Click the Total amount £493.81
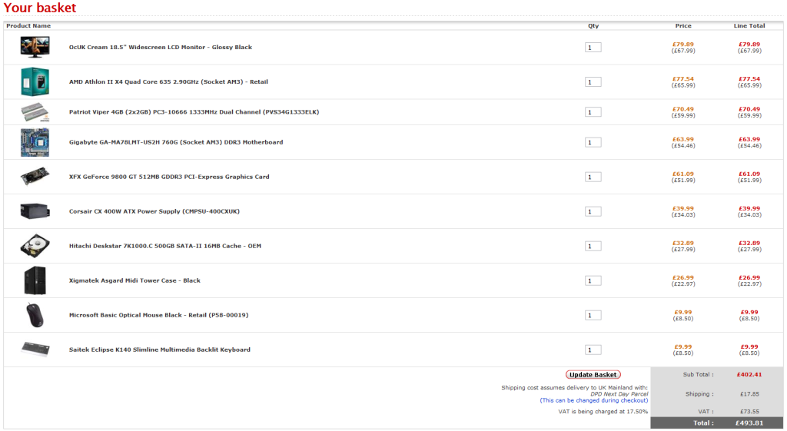This screenshot has width=787, height=431. pyautogui.click(x=749, y=423)
